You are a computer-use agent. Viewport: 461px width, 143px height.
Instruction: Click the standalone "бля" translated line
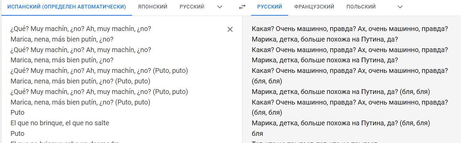click(257, 133)
